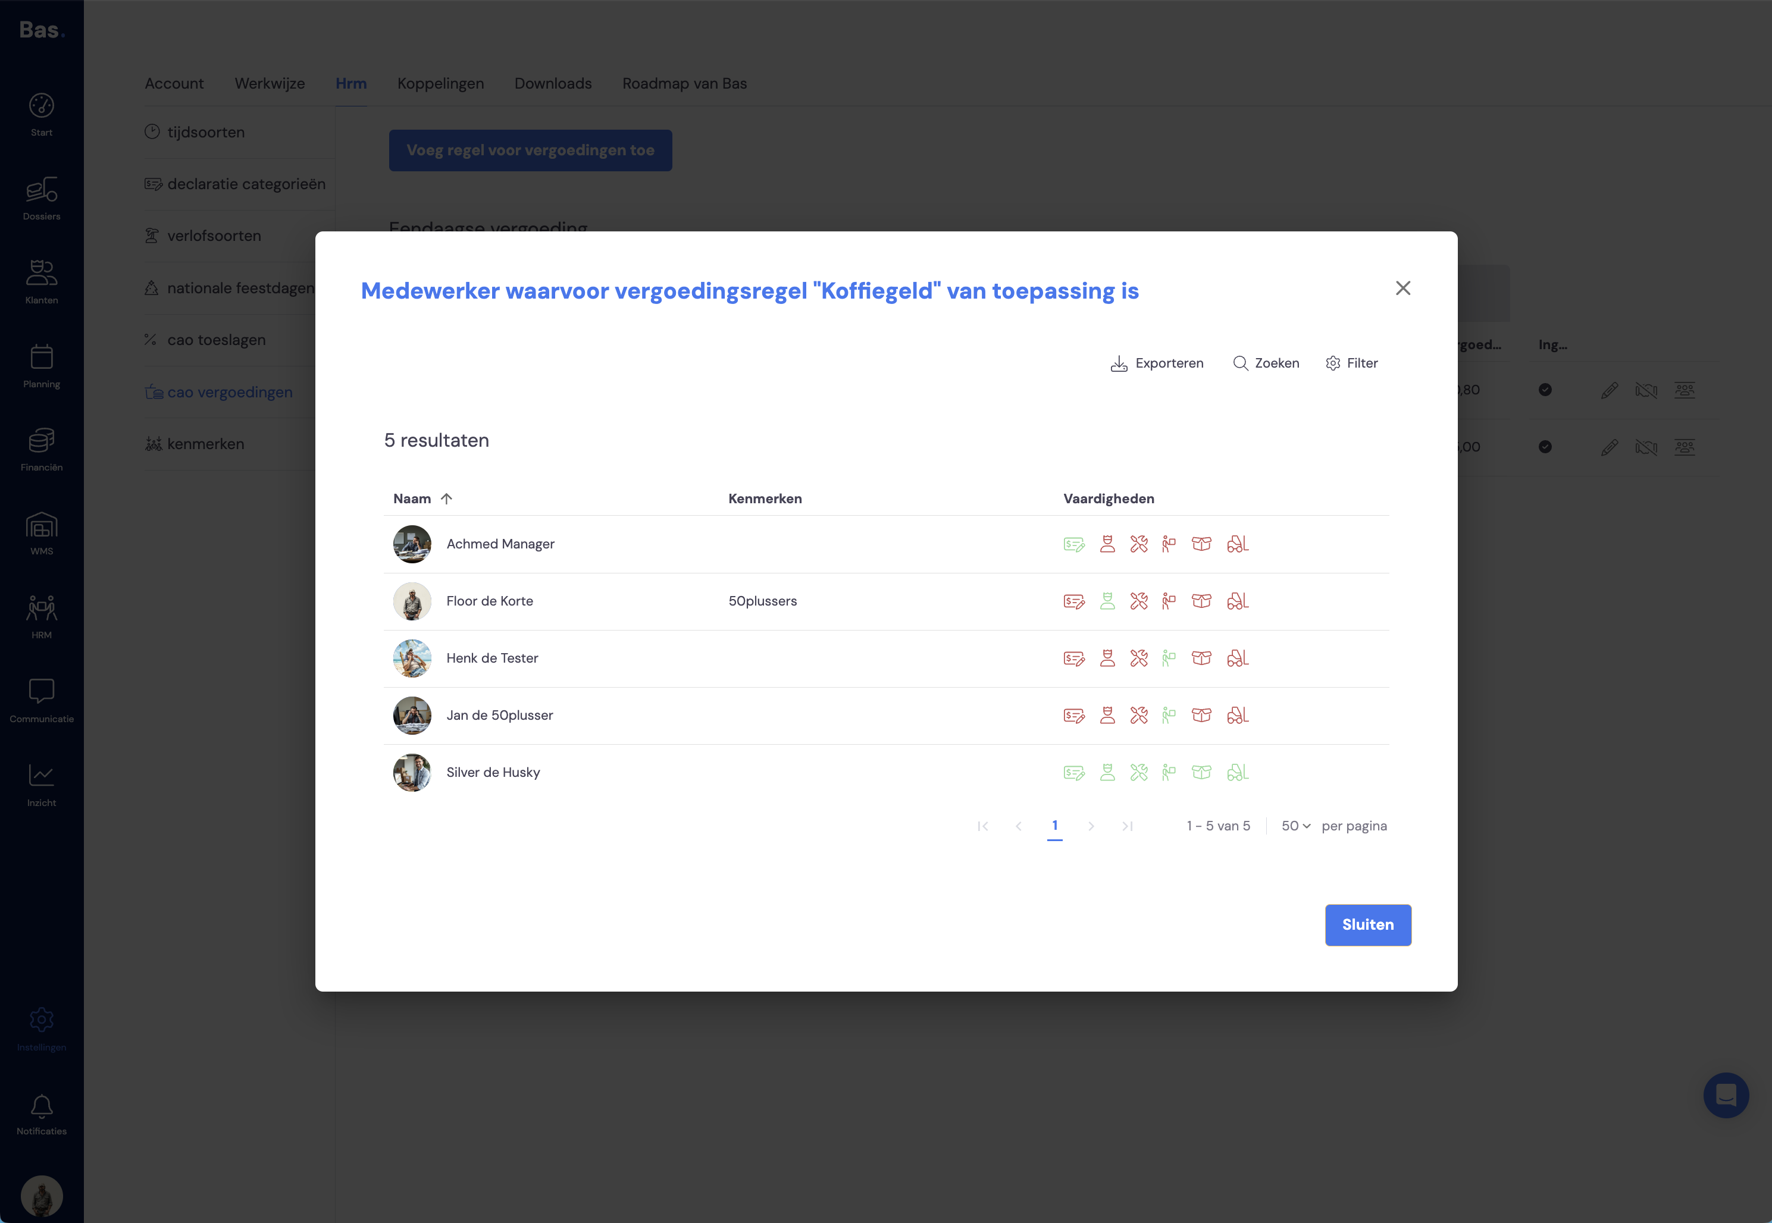Open Financiën in the sidebar
The width and height of the screenshot is (1772, 1223).
coord(42,450)
